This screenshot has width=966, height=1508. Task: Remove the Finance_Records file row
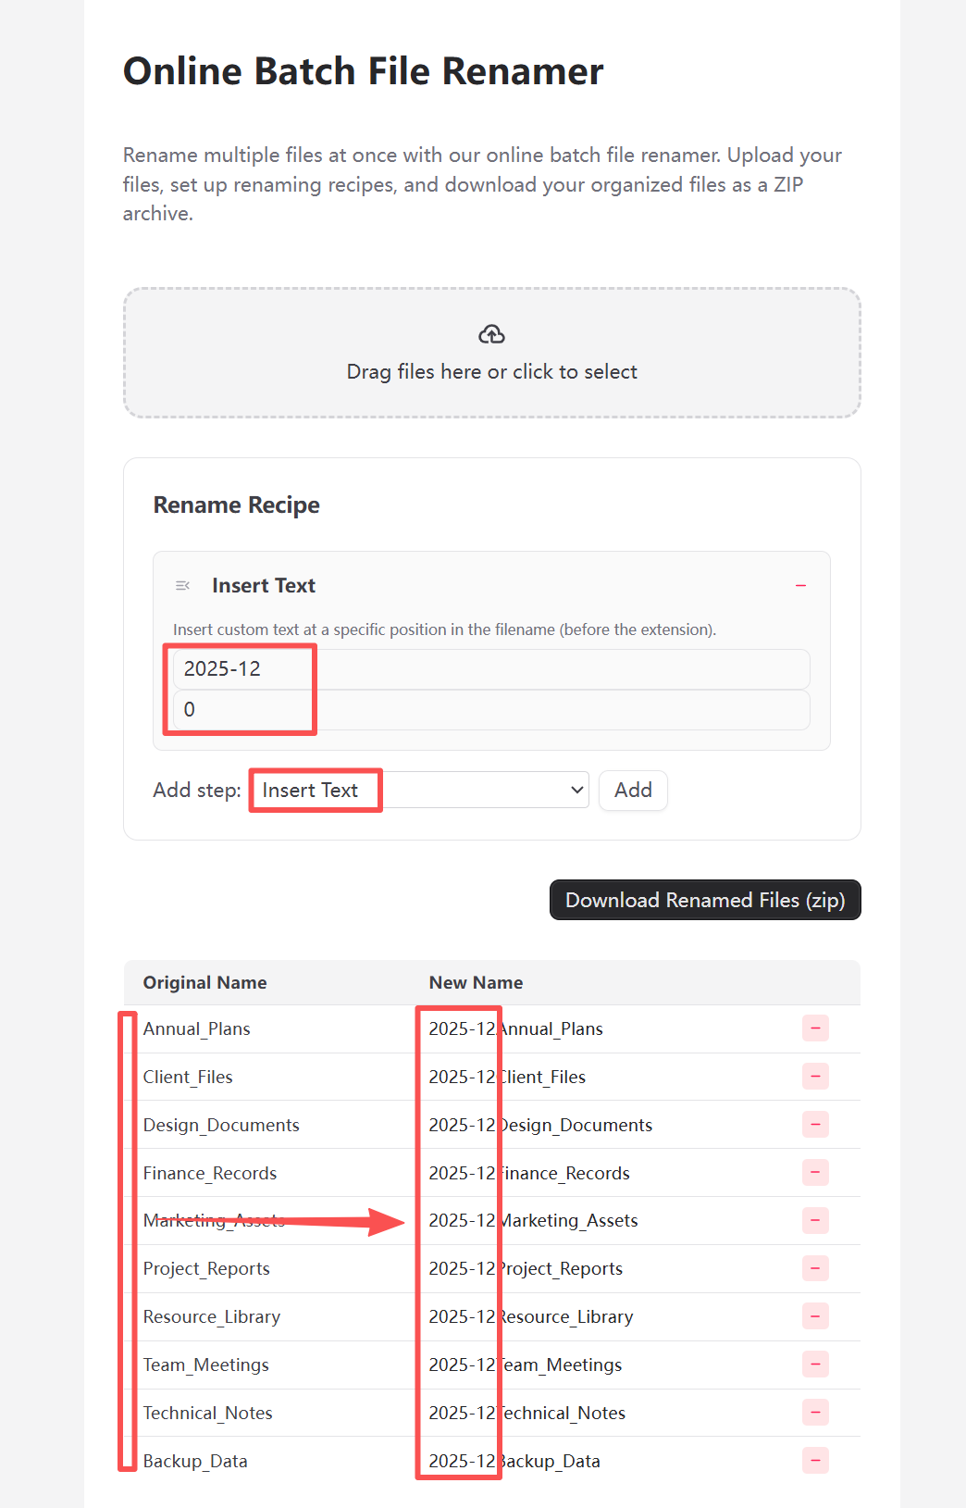[x=815, y=1173]
